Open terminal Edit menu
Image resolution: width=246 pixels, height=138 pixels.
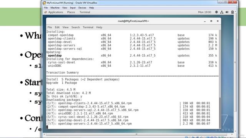pyautogui.click(x=57, y=27)
